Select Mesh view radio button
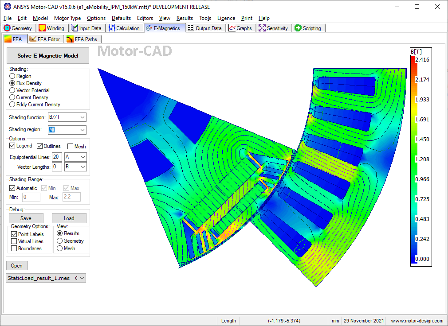The image size is (448, 326). coord(59,248)
